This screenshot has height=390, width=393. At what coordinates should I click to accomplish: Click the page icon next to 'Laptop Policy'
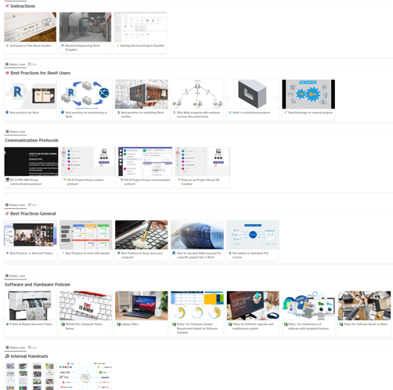(119, 324)
